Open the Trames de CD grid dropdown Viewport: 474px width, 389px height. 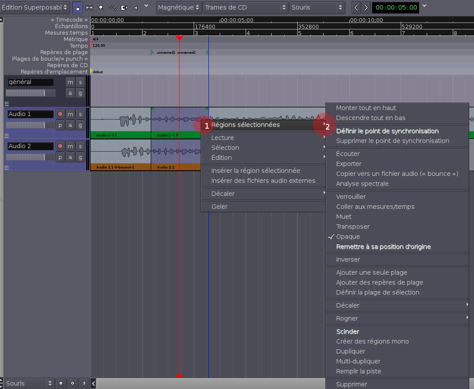(x=246, y=7)
